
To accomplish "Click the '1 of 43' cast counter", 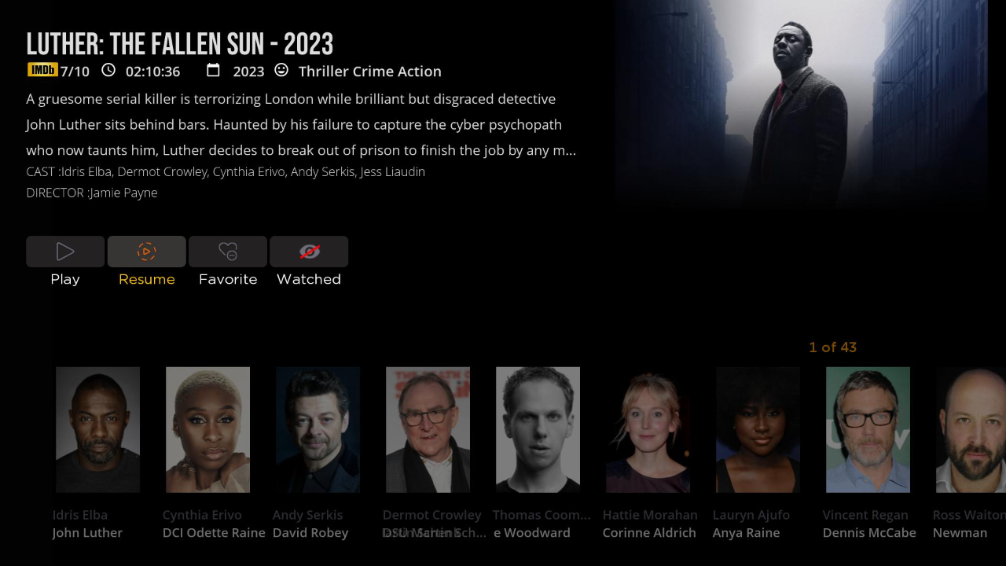I will pyautogui.click(x=832, y=347).
